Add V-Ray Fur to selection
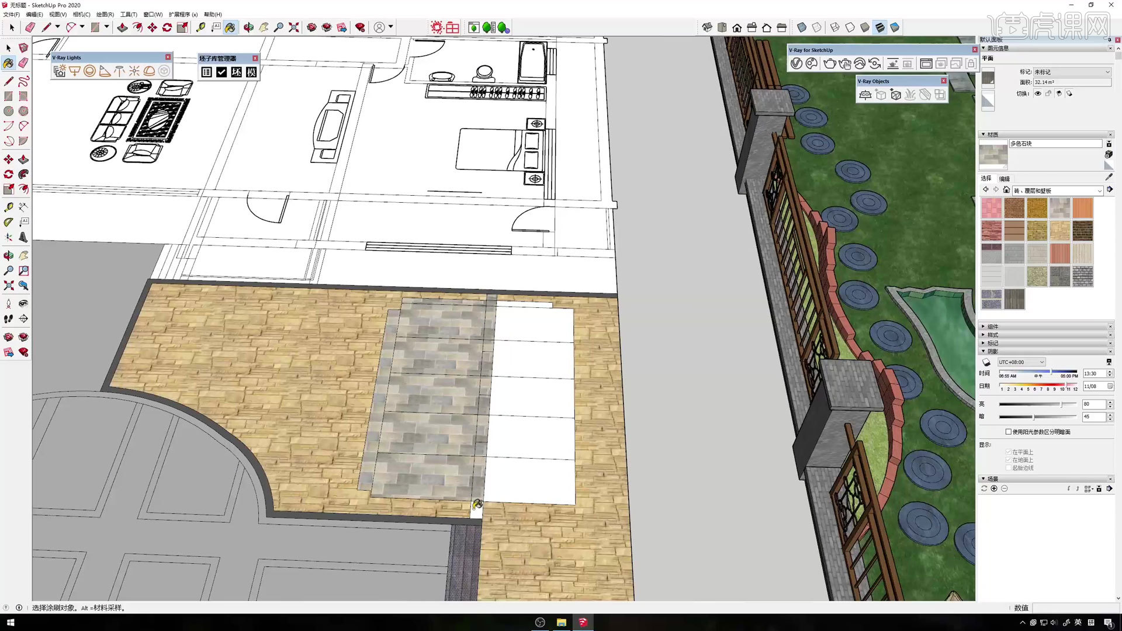 point(910,95)
